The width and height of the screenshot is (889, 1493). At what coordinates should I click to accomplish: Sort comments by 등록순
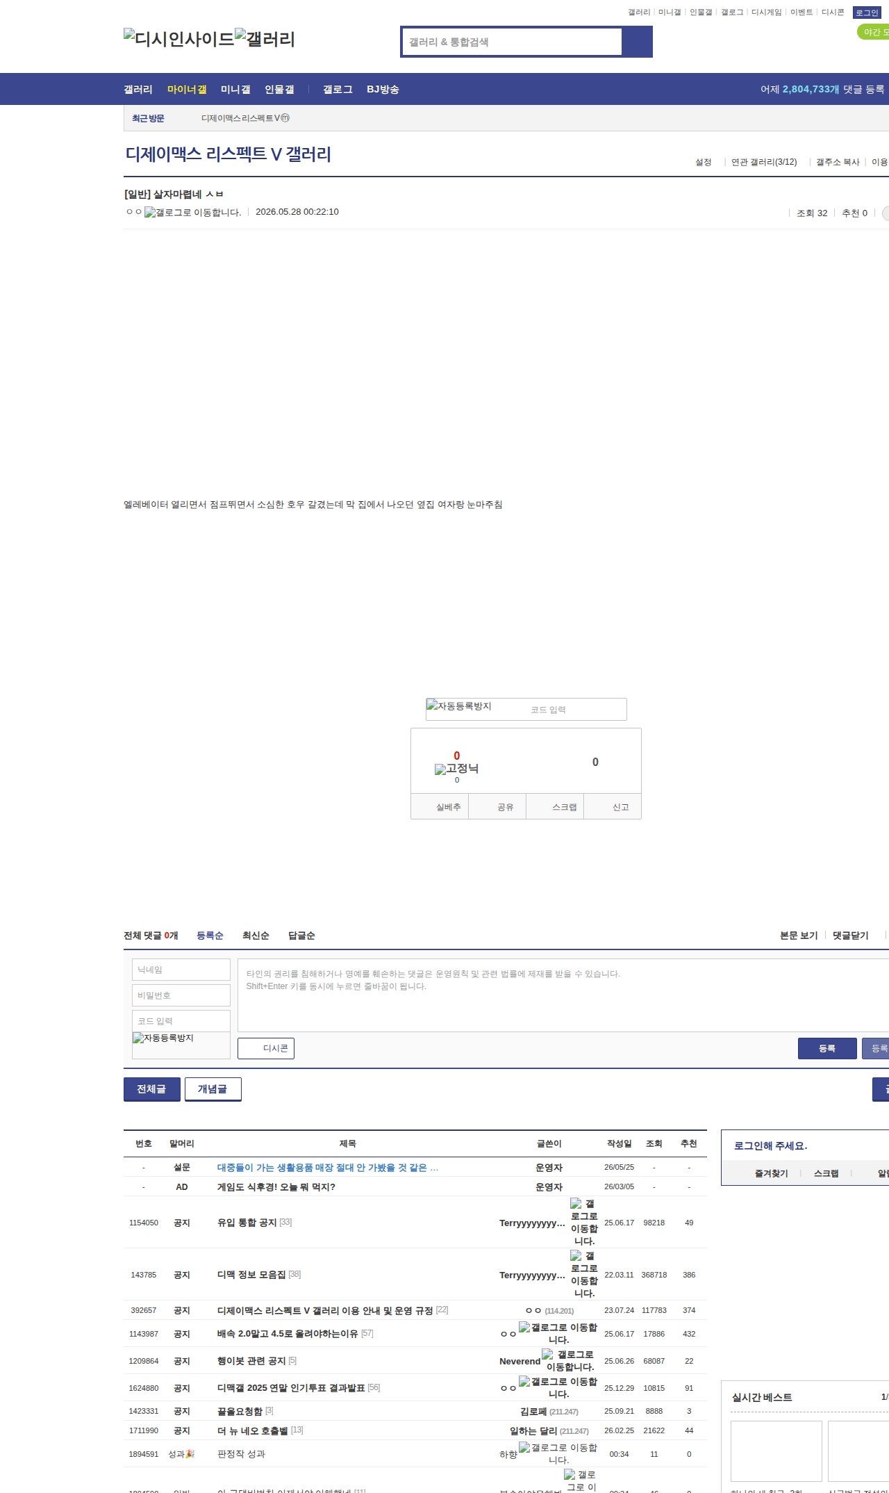pos(210,936)
